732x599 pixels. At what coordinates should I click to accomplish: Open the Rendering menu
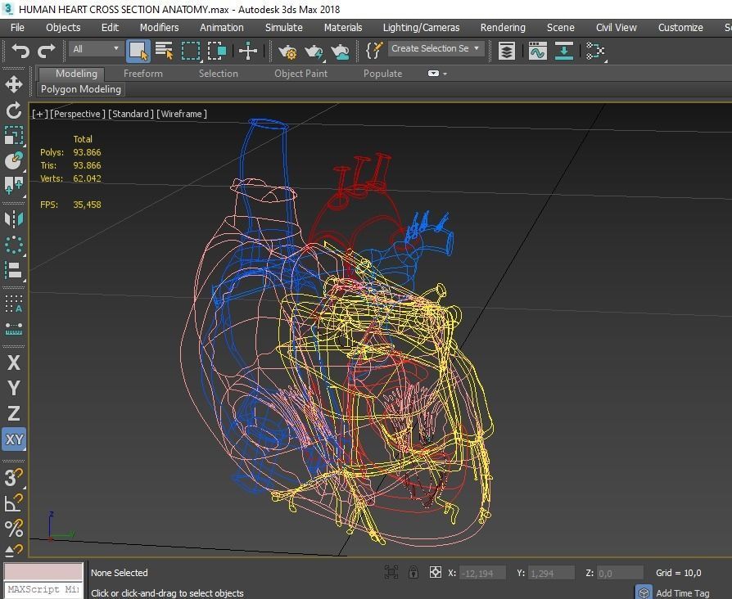click(x=503, y=28)
